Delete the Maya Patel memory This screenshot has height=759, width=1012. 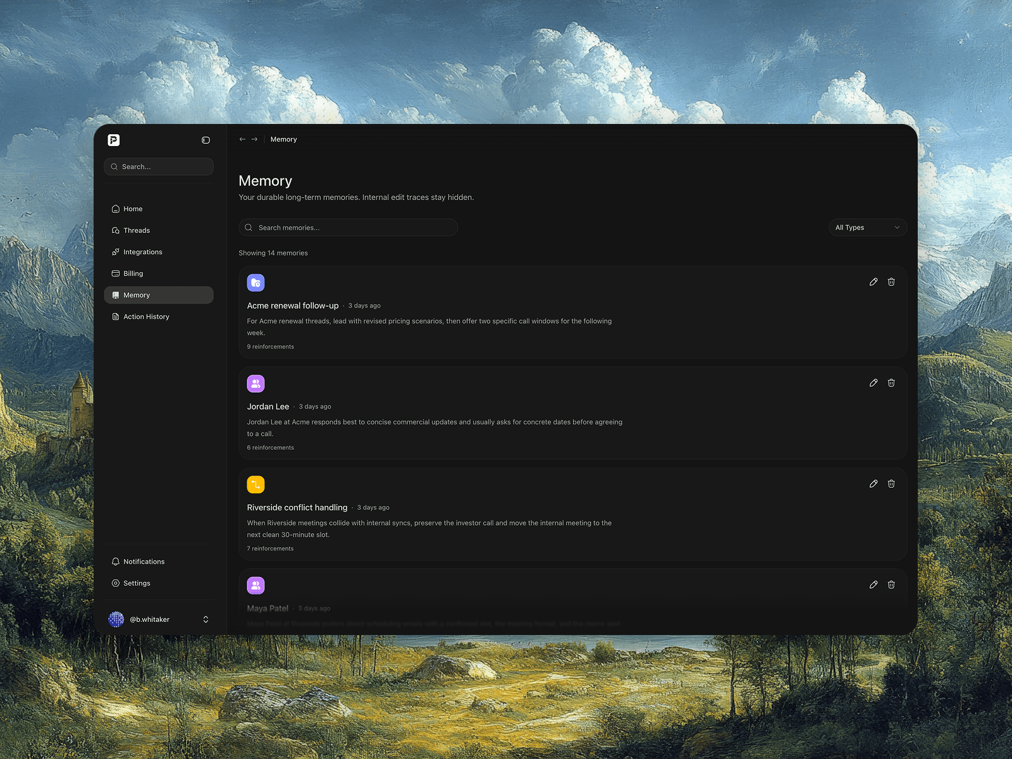coord(891,585)
